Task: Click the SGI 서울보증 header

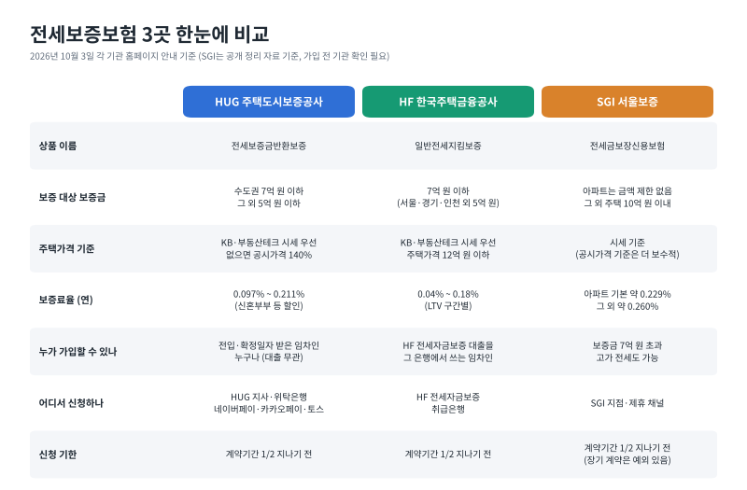Action: (627, 102)
